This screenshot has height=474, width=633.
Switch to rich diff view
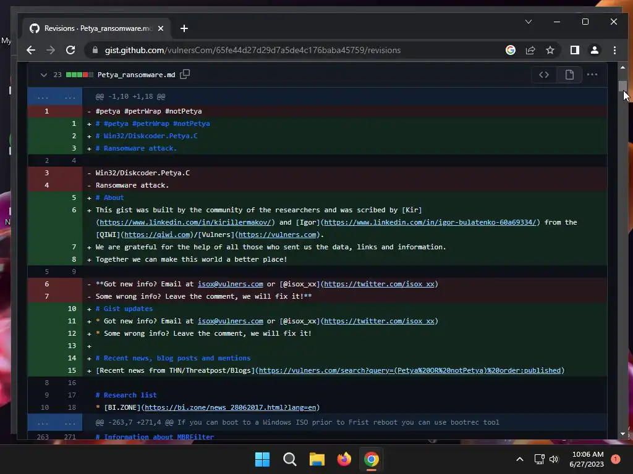tap(569, 75)
